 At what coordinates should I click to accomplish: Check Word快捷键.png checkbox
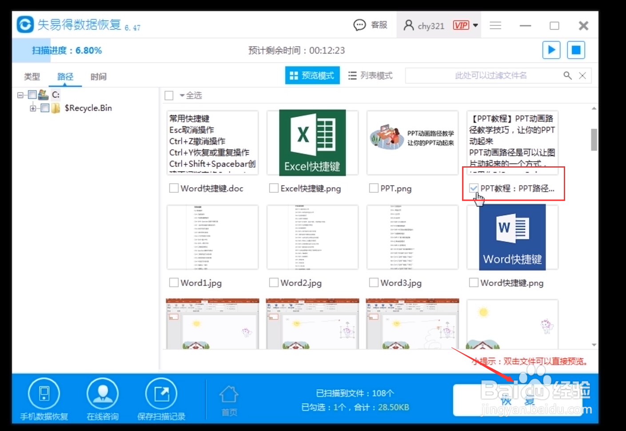474,282
